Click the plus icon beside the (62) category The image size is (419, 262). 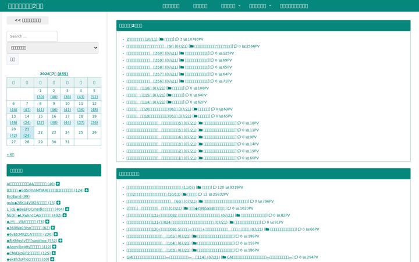pos(53,228)
